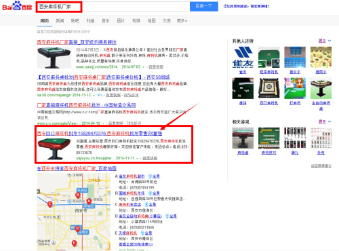Open the 西安58同城 result title link
Image resolution: width=339 pixels, height=251 pixels.
tap(103, 77)
